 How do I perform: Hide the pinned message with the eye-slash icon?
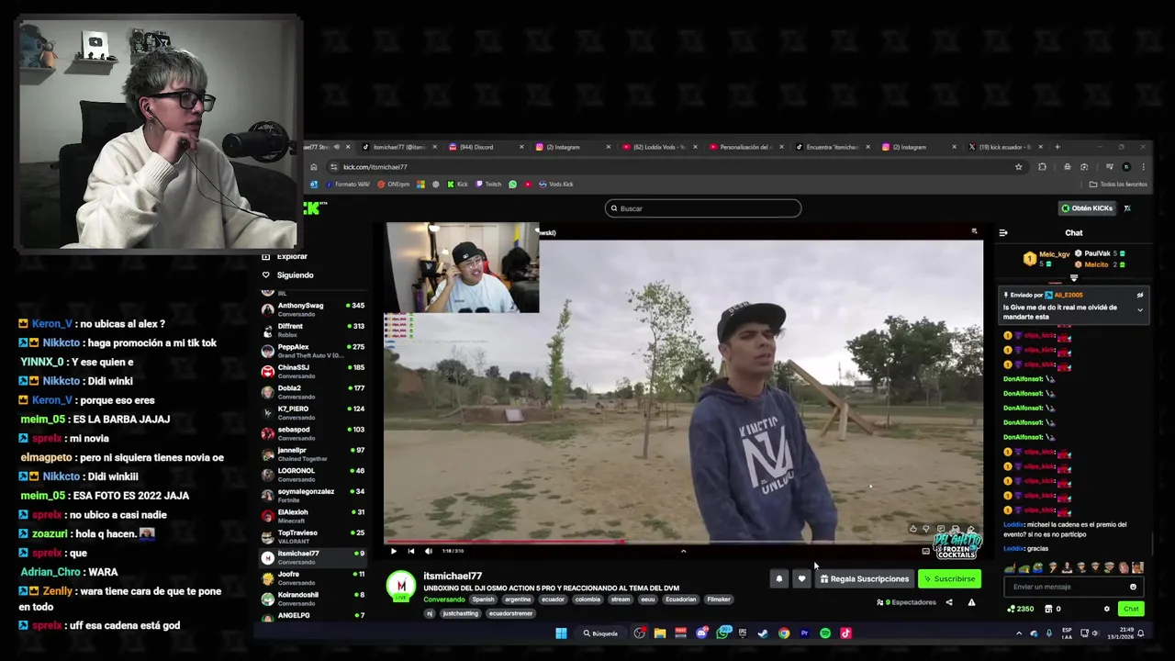point(1140,296)
